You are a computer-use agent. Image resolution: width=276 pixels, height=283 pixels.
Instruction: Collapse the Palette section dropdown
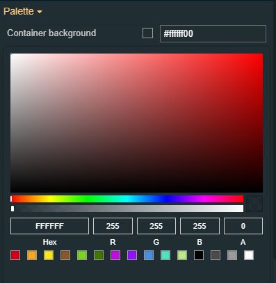[x=23, y=11]
